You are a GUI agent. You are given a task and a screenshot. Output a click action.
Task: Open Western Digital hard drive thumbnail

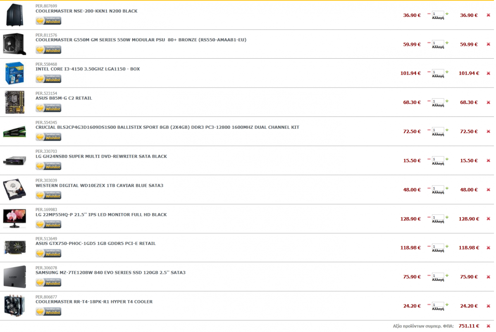point(14,190)
